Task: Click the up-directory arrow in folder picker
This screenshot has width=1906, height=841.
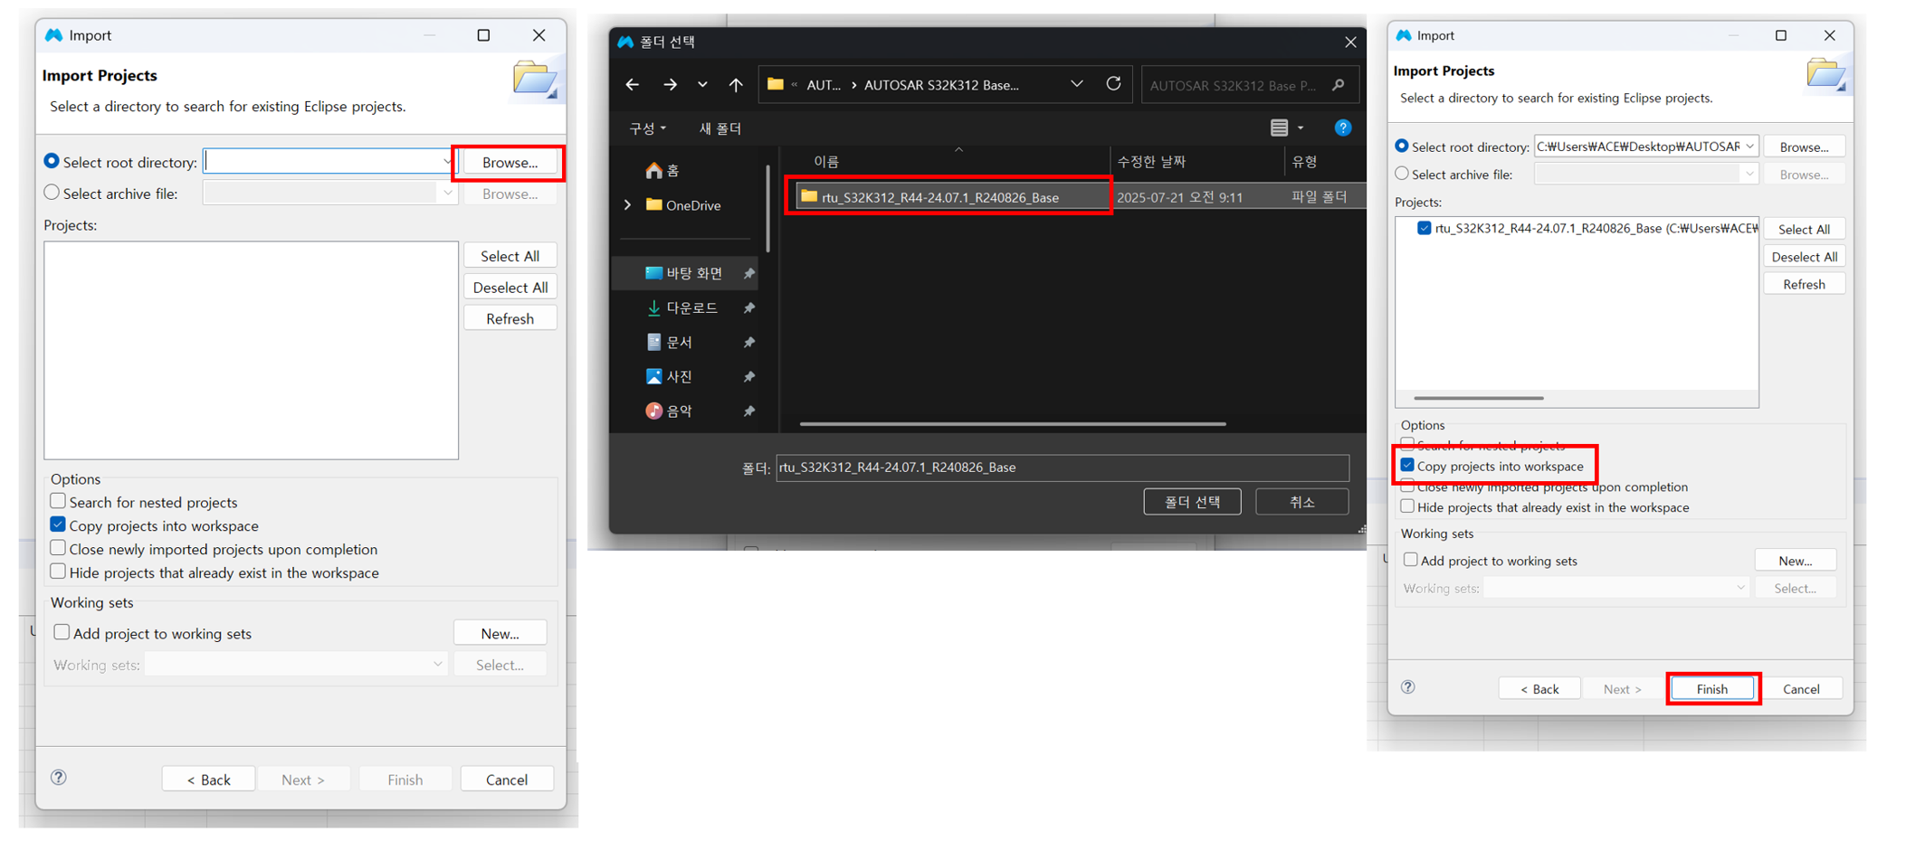Action: [x=736, y=85]
